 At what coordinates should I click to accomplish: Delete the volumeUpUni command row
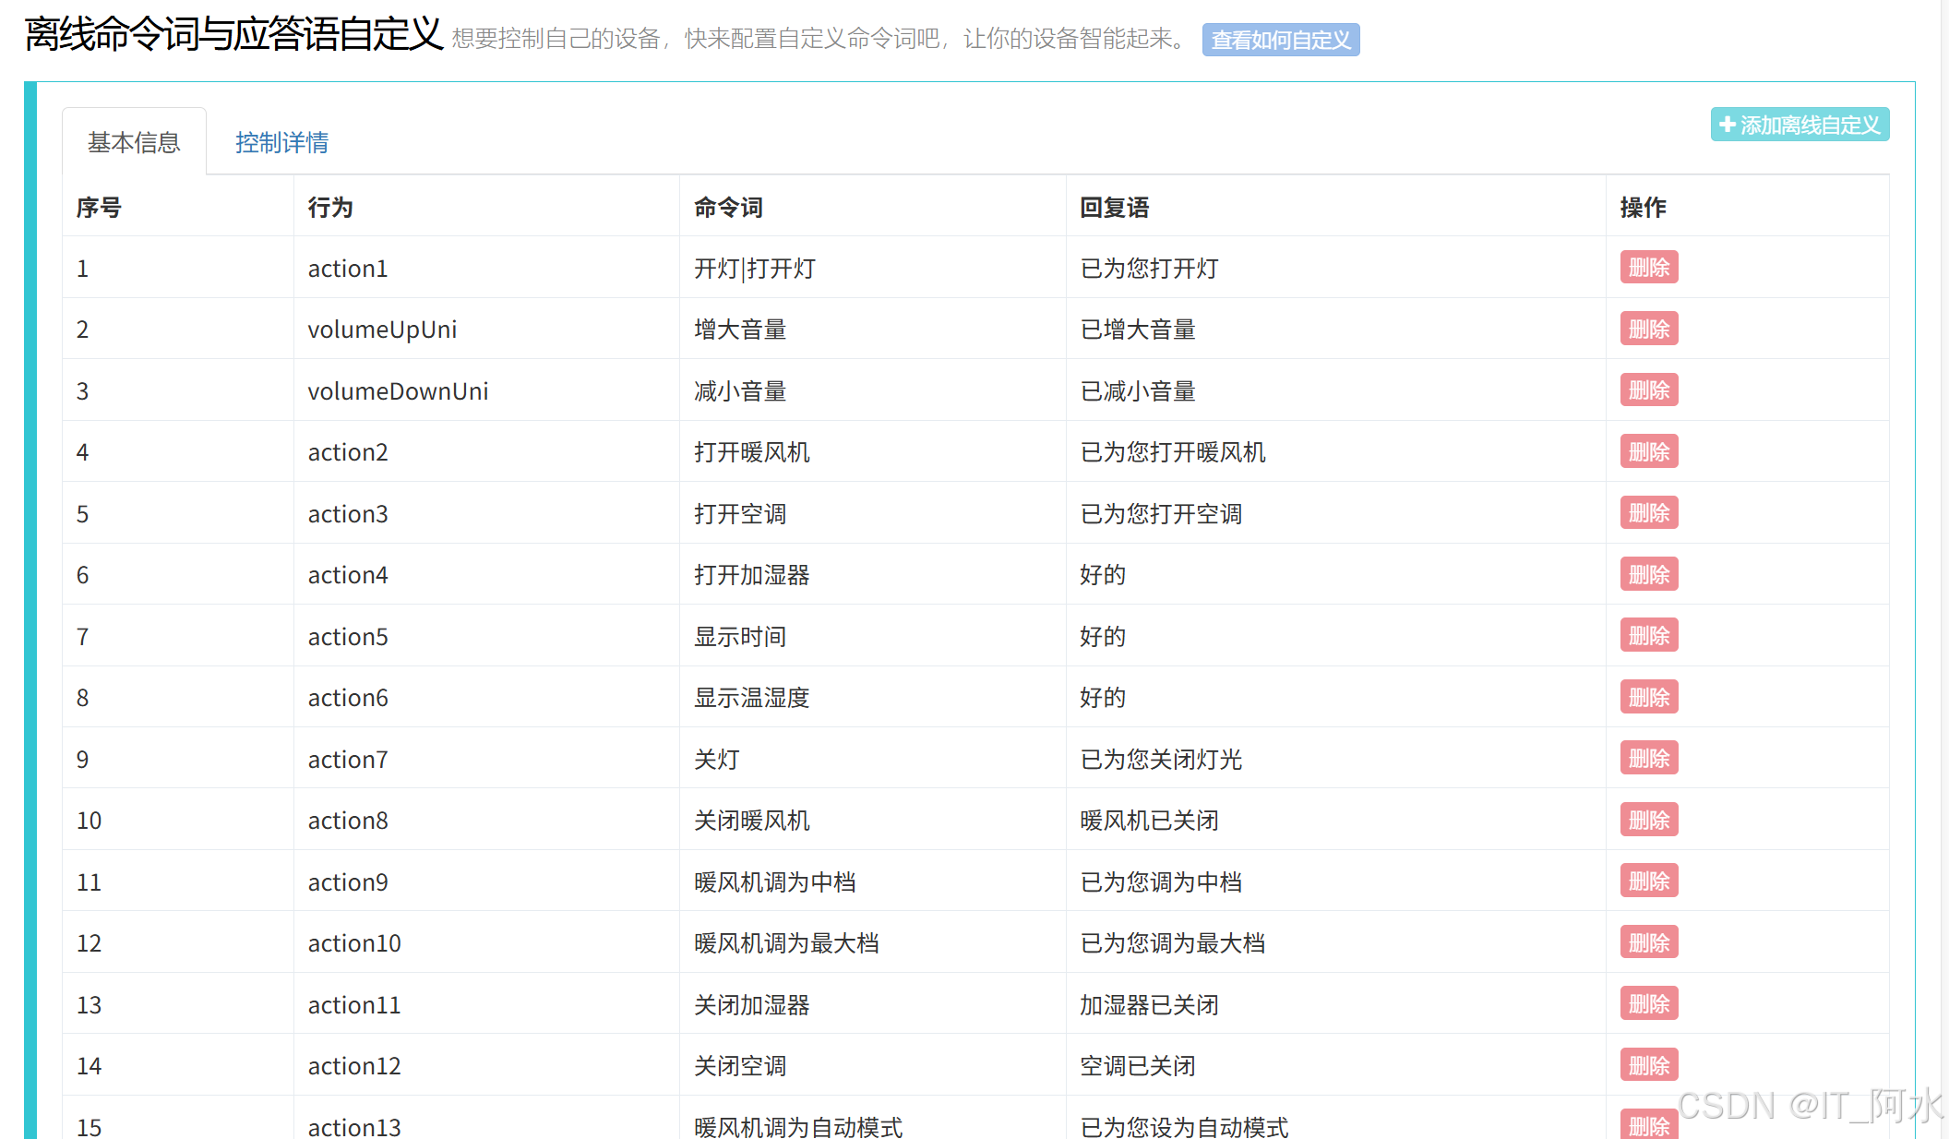(x=1648, y=329)
